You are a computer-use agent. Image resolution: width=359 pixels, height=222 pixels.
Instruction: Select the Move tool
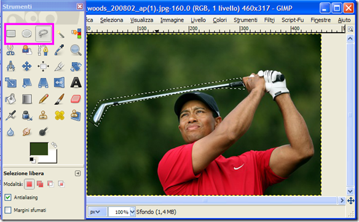(x=27, y=66)
